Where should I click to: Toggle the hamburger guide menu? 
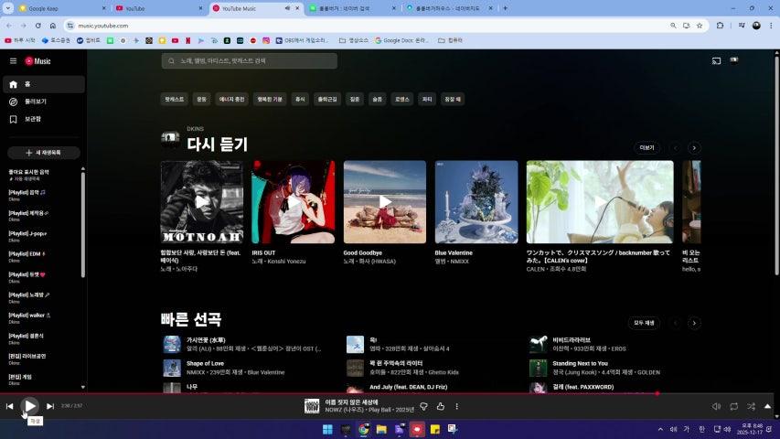13,61
